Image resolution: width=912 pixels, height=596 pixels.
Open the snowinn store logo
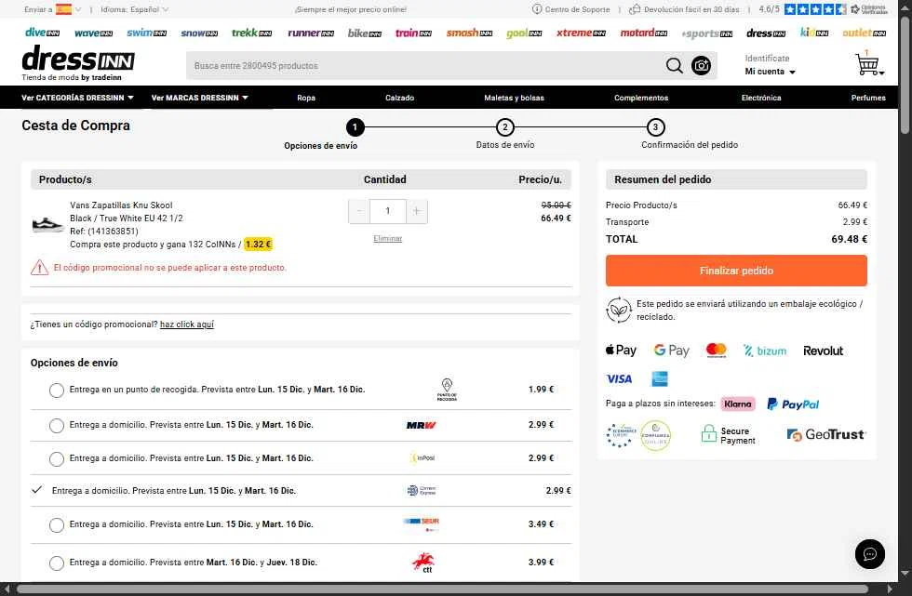[x=199, y=33]
